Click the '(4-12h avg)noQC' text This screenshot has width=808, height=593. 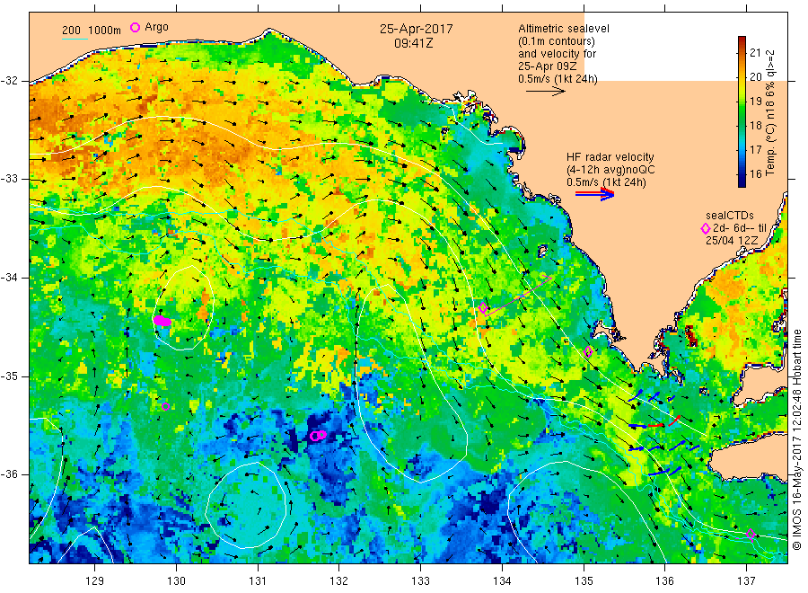tap(610, 170)
